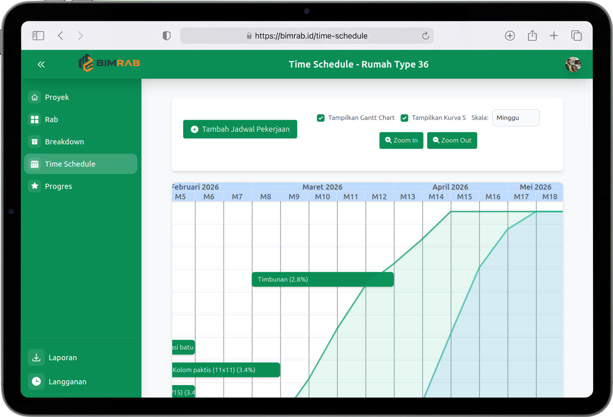Click the M8 week column header
Viewport: 613px width, 417px height.
tap(266, 197)
